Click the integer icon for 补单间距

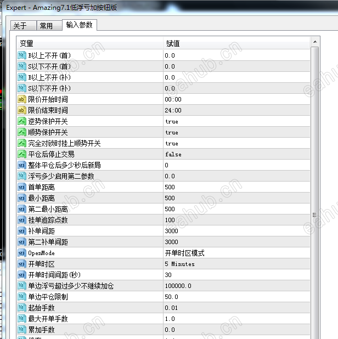click(x=21, y=231)
